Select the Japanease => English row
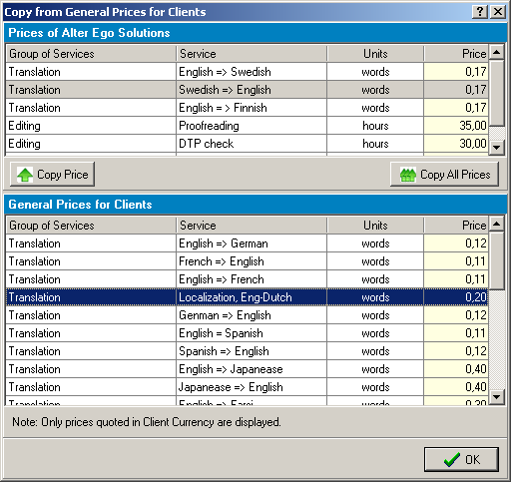 (x=247, y=387)
